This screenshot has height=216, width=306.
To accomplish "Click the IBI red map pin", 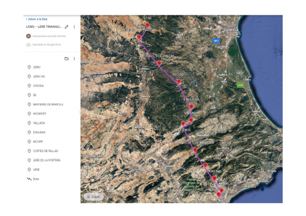I will pyautogui.click(x=205, y=165).
